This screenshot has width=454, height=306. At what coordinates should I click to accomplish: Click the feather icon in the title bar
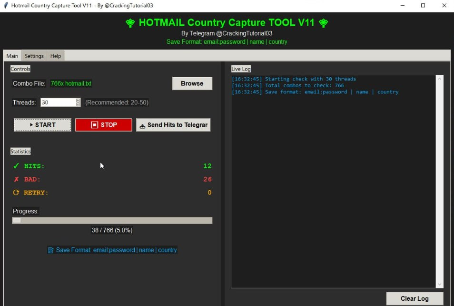tap(6, 6)
